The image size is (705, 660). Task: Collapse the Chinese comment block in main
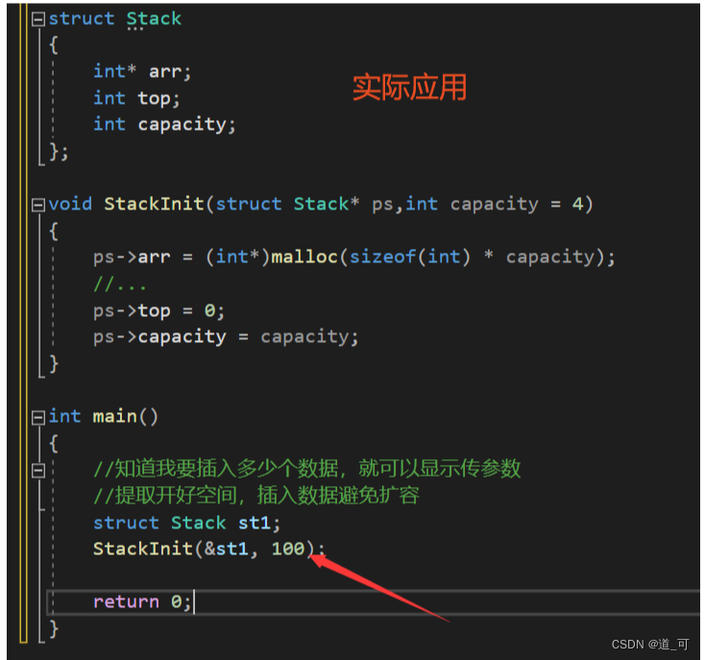[38, 471]
